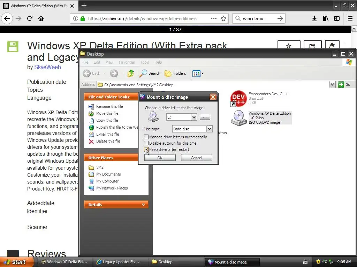This screenshot has height=267, width=357.
Task: Go to VM2 folder in Other Places
Action: [x=100, y=167]
